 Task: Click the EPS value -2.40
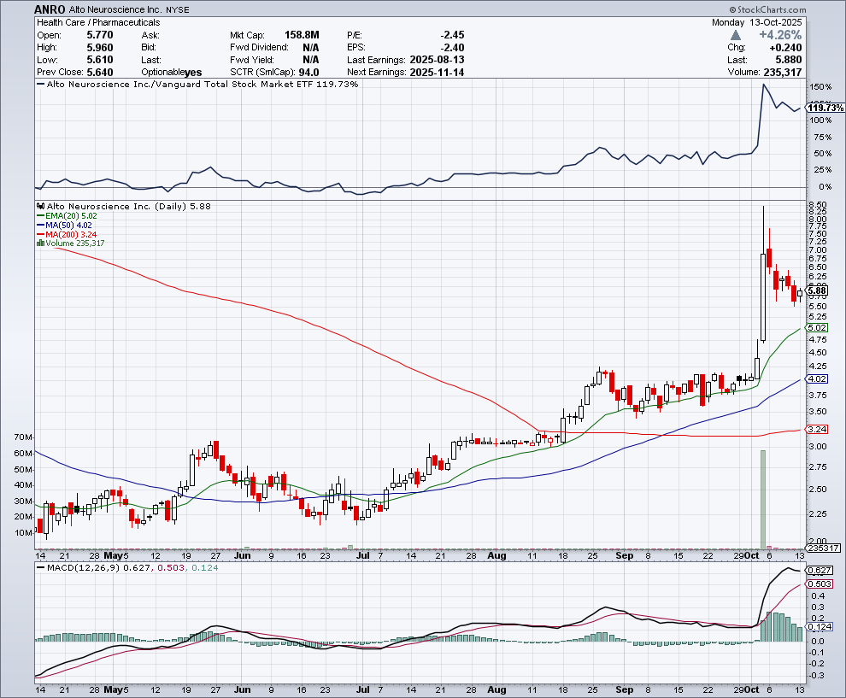click(x=452, y=48)
